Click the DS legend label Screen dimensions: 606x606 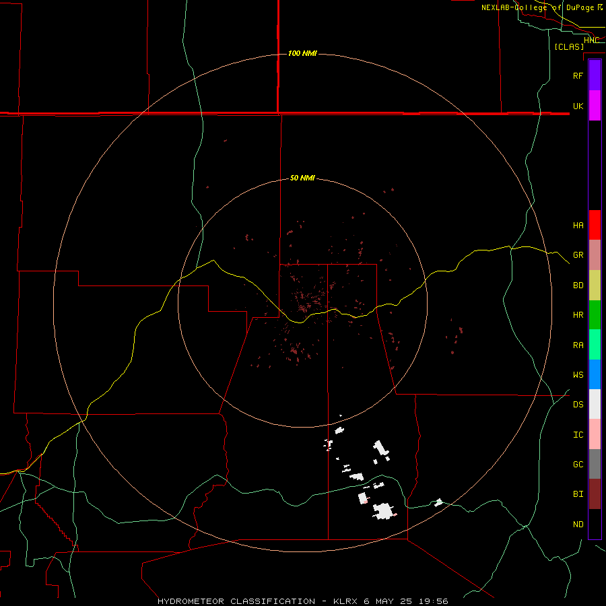pyautogui.click(x=578, y=404)
